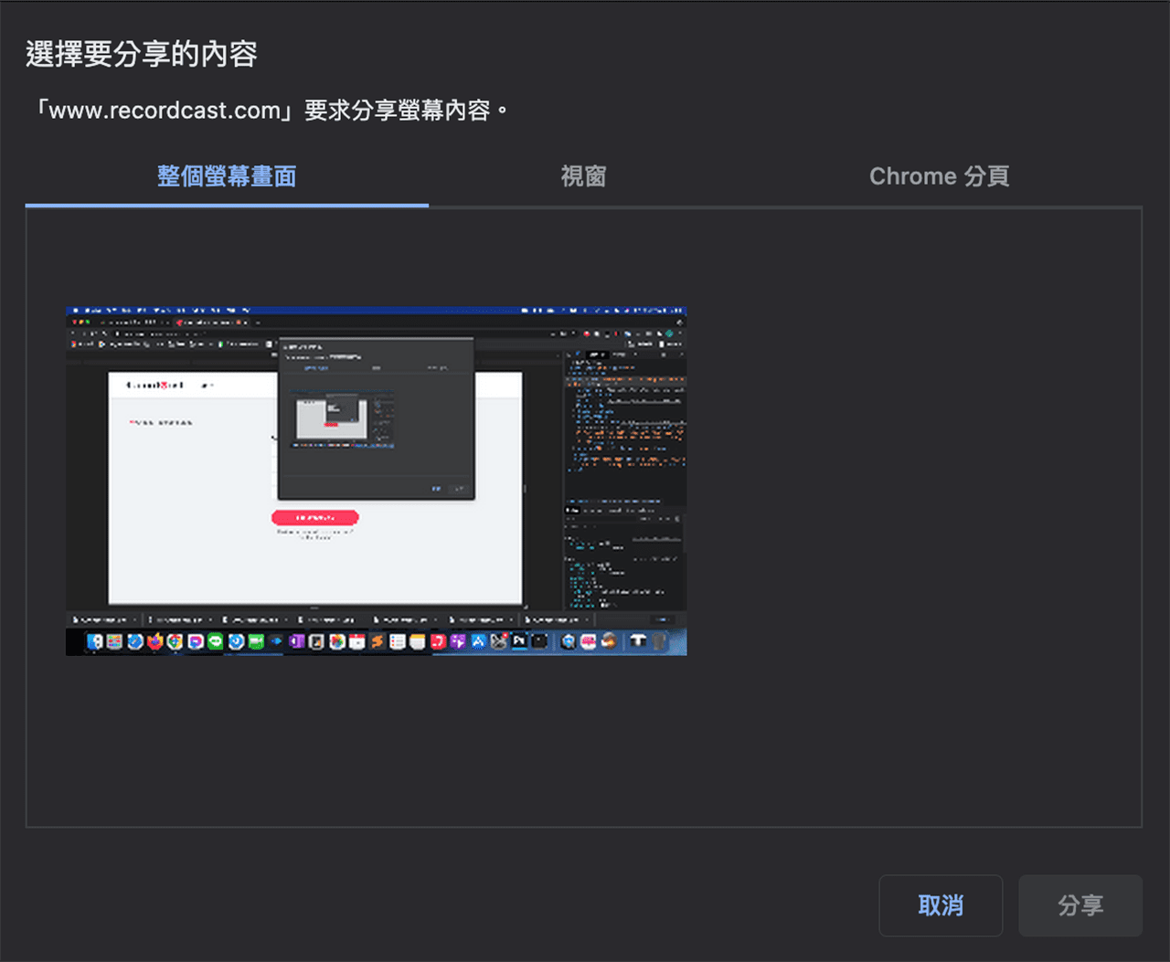Select the Photoshop Ps icon in the Dock
Viewport: 1170px width, 962px height.
click(x=517, y=642)
